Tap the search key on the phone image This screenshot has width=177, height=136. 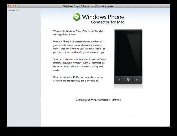pyautogui.click(x=137, y=80)
